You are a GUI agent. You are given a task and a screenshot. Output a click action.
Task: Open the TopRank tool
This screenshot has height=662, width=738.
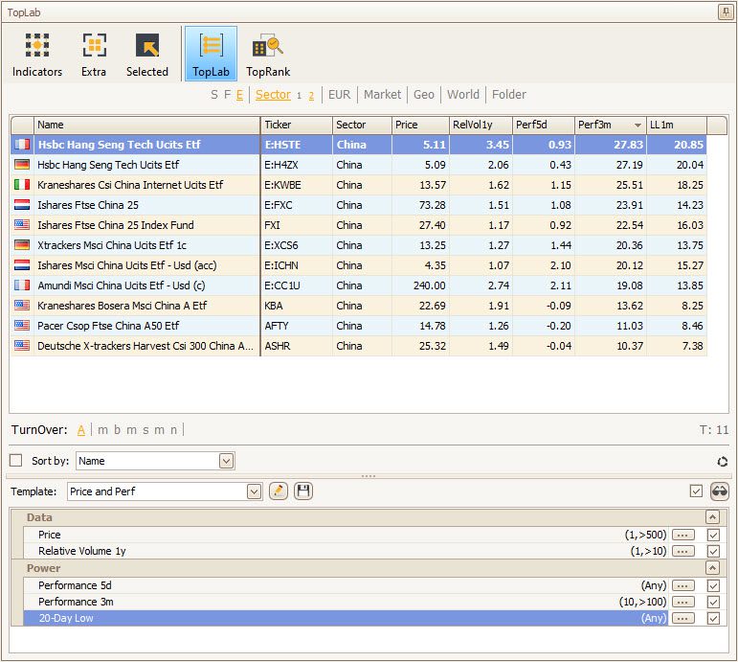tap(268, 54)
